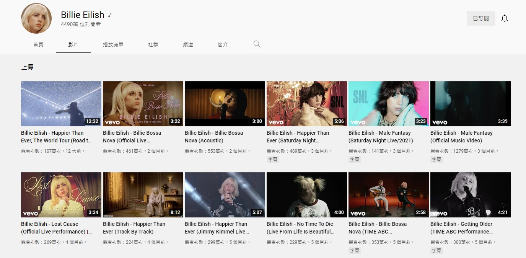Click the Happier Than Ever (Jimmy Kimmel Live title
526x258 pixels.
217,228
